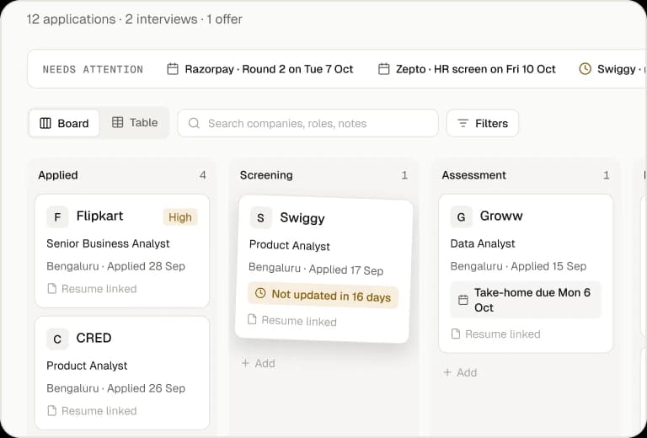The image size is (647, 438).
Task: Add a card to Assessment column
Action: (460, 372)
